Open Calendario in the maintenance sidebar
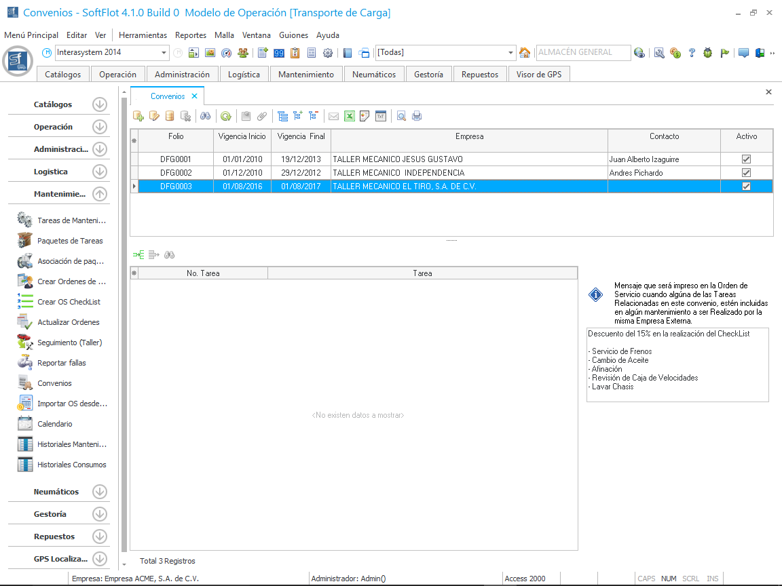 tap(54, 424)
